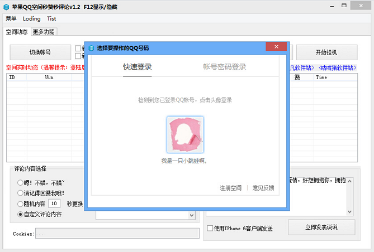Open the Tist menu
The height and width of the screenshot is (252, 374).
(51, 18)
